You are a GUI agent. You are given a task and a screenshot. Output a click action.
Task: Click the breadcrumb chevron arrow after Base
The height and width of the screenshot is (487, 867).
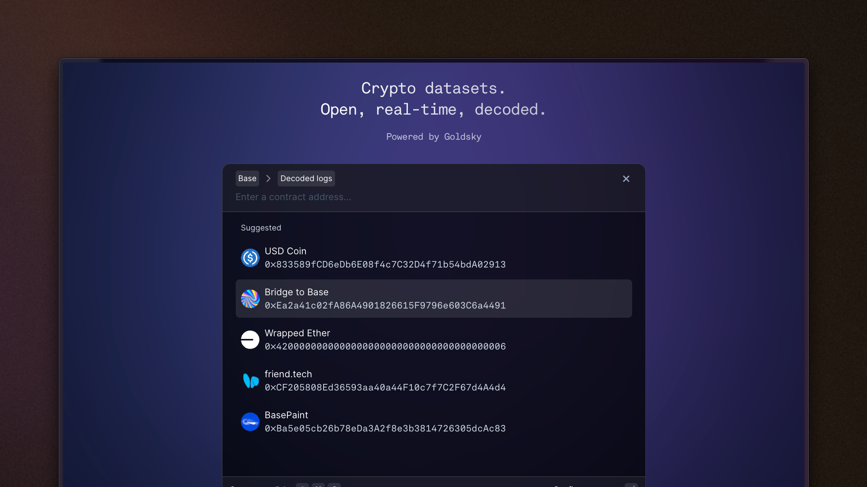(268, 178)
